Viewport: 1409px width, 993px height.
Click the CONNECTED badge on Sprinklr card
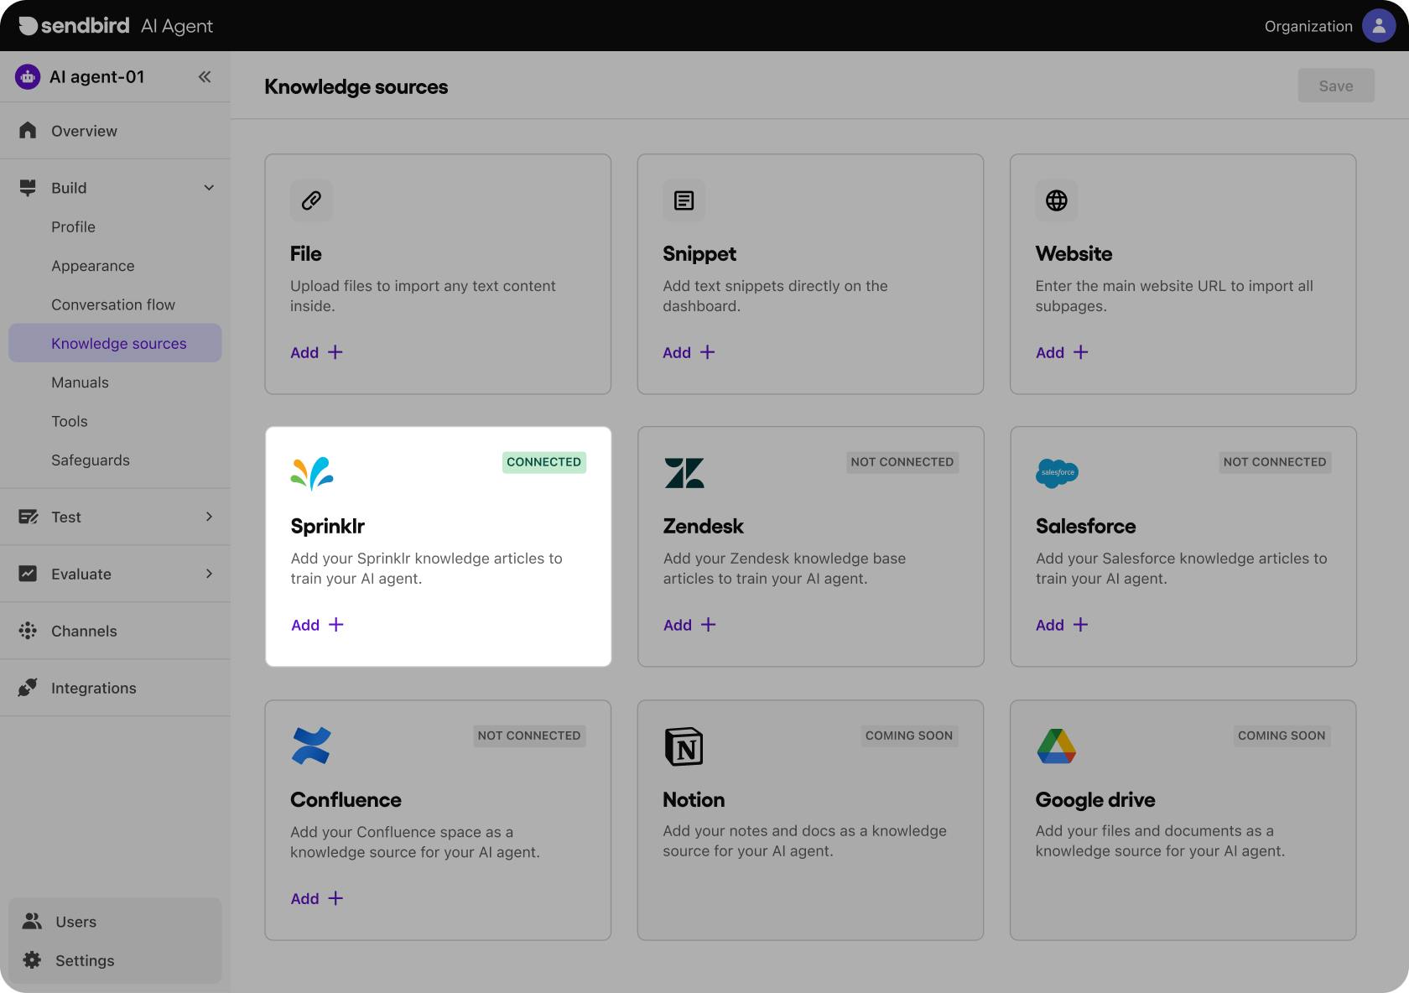[543, 462]
